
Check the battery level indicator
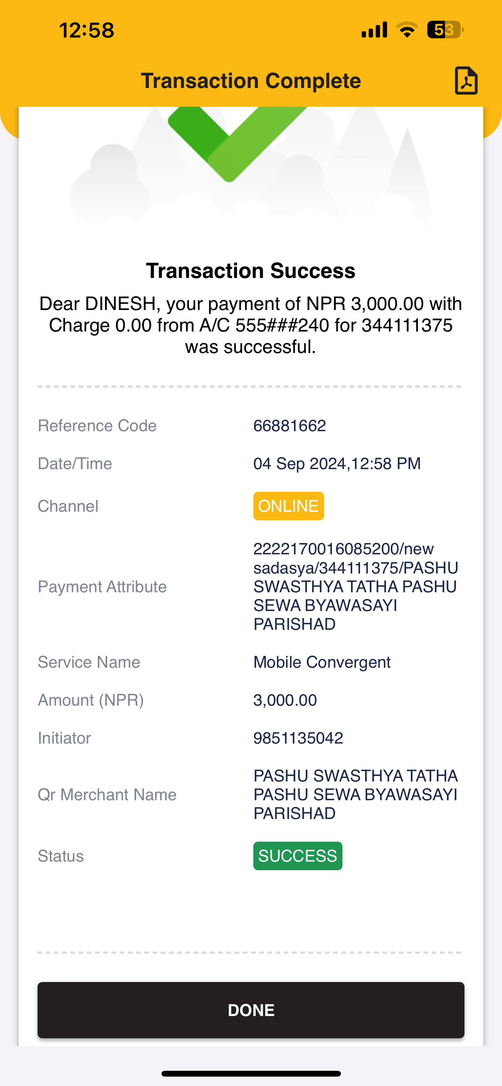445,30
